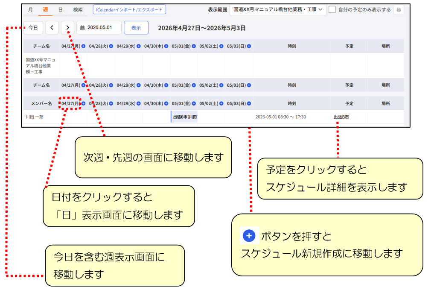
Task: Click member name 川田 一郎
Action: [x=35, y=117]
